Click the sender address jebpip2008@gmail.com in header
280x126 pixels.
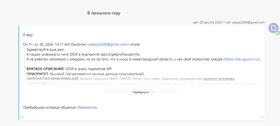click(x=248, y=22)
